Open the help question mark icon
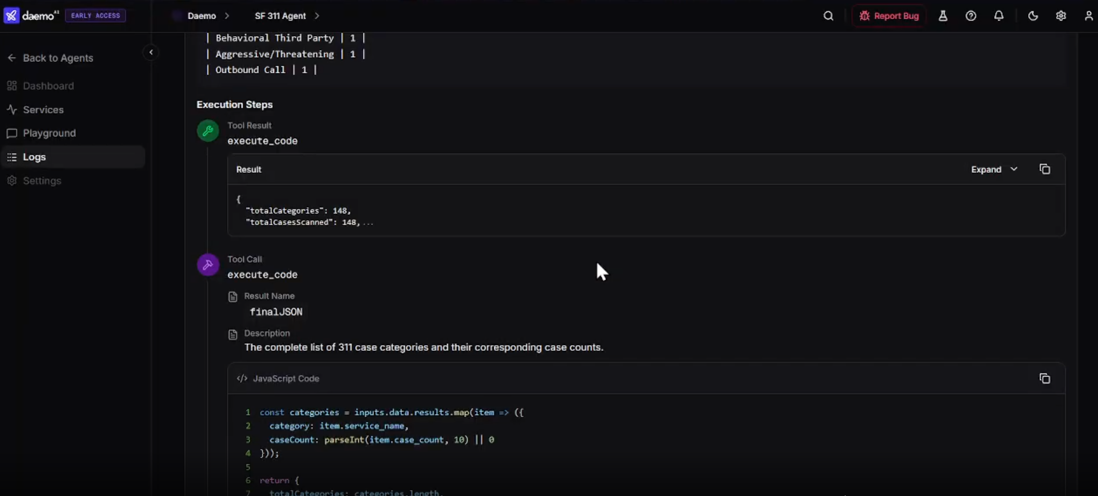The width and height of the screenshot is (1098, 496). (971, 16)
